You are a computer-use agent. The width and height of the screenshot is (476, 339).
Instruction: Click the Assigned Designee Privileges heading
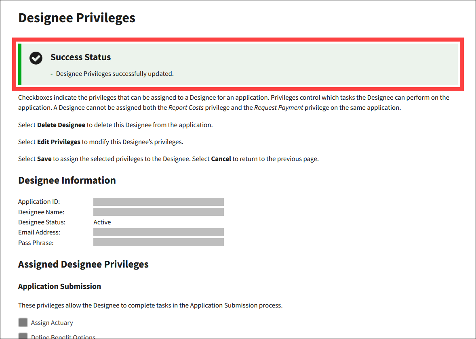(83, 264)
